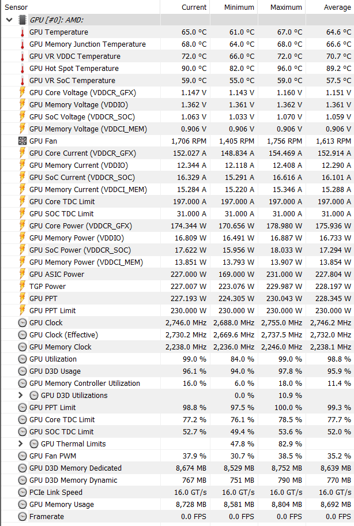Click lightning icon of GPU Core Voltage (VDDCR_GFX)
The width and height of the screenshot is (354, 526).
(x=22, y=92)
